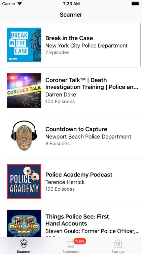Screen dimensions: 142x254
Task: Open Things Police See artwork thumbnail
Action: click(x=24, y=223)
